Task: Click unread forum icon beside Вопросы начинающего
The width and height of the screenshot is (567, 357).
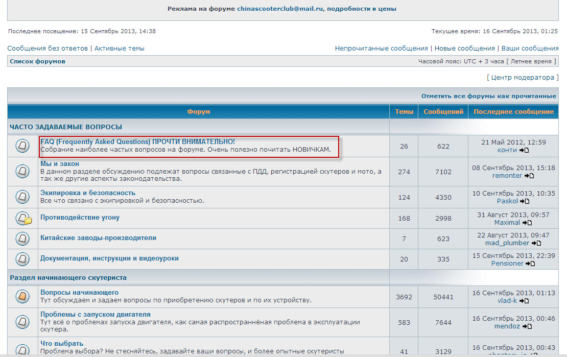Action: (22, 296)
